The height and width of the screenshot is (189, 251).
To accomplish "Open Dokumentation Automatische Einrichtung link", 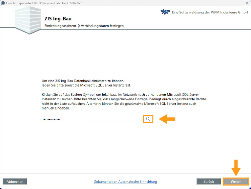I will click(125, 181).
